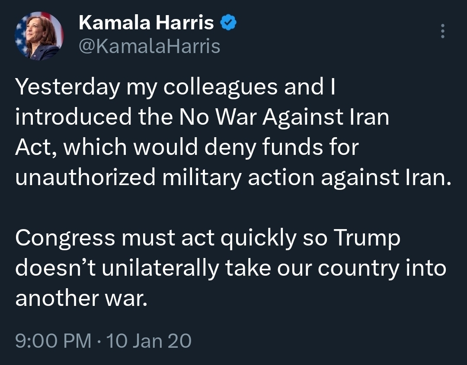Click the Kamala Harris display name
Image resolution: width=467 pixels, height=365 pixels.
pos(146,23)
